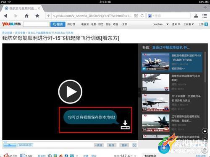This screenshot has width=210, height=157.
Task: Open the 电视剧 navigation menu item
Action: (85, 24)
